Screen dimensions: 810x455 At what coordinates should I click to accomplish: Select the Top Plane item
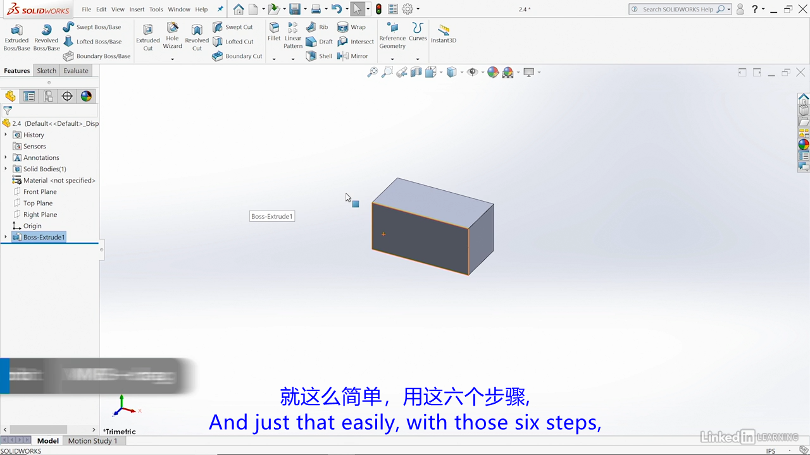(x=33, y=203)
